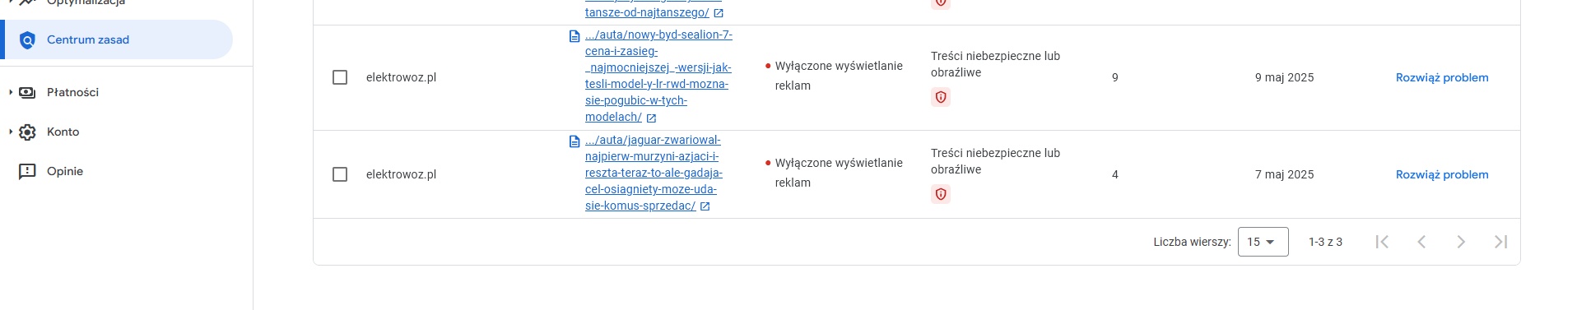Go to last page of results
This screenshot has width=1577, height=310.
coord(1500,242)
